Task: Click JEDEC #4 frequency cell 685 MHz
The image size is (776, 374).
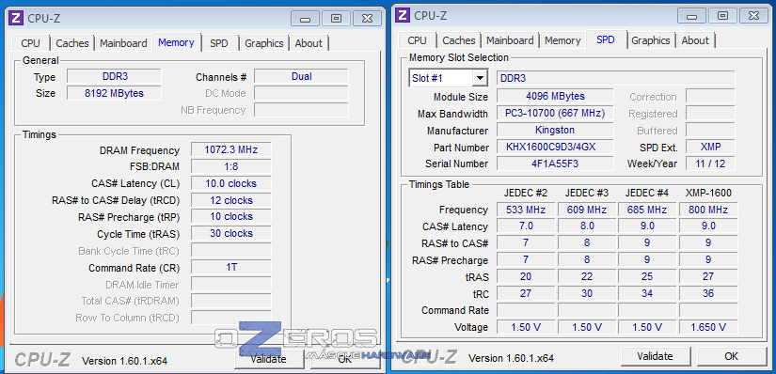Action: coord(647,210)
